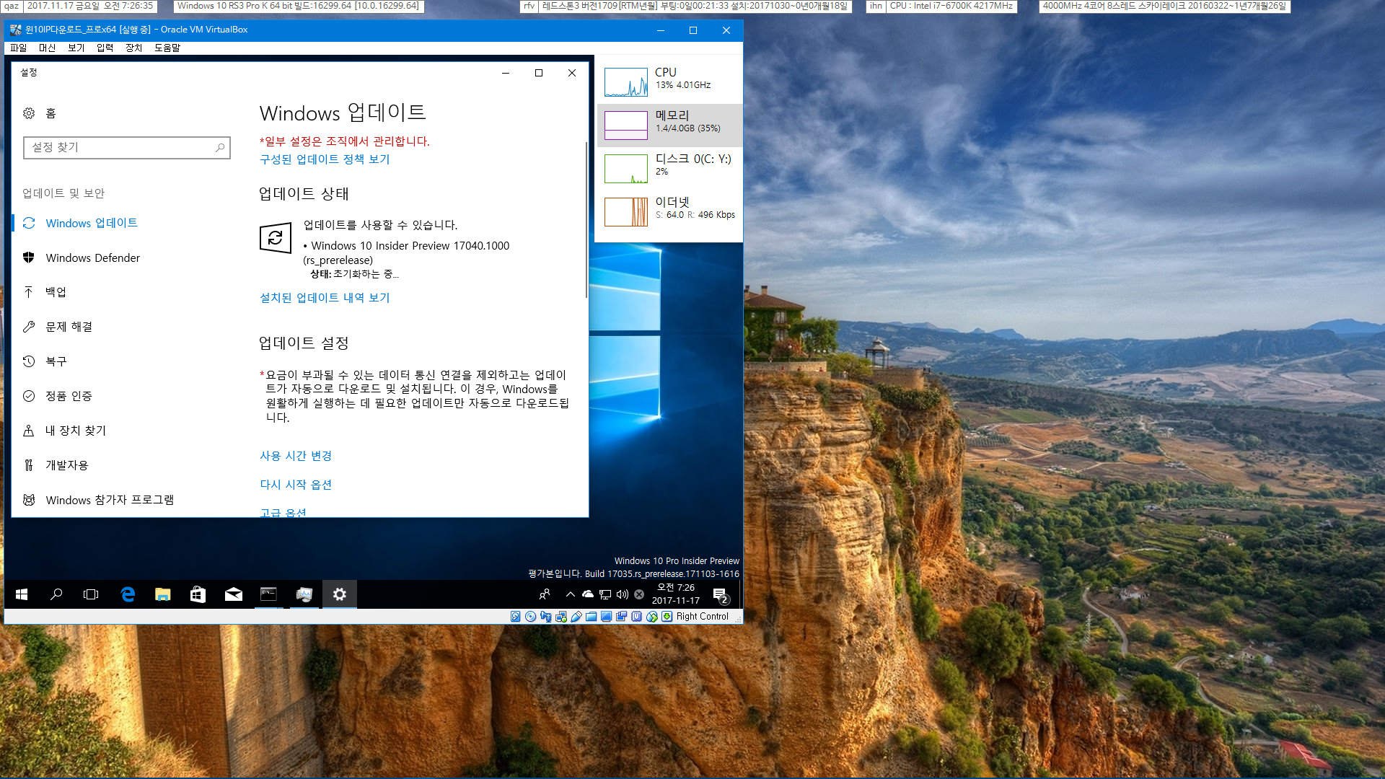
Task: Click VirtualBox mouse integration status icon
Action: [x=652, y=617]
